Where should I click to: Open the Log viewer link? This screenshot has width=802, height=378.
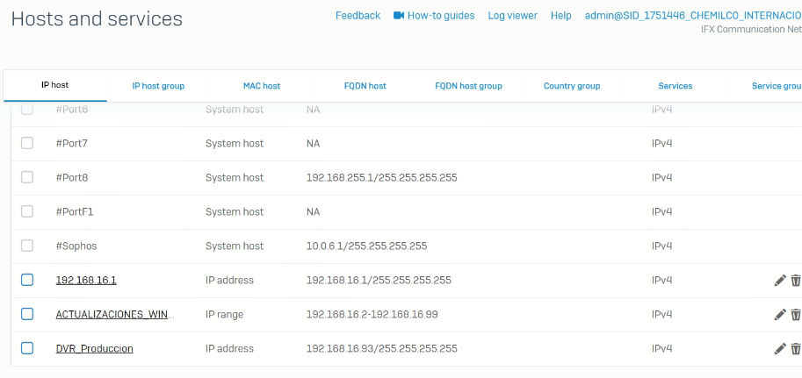[x=512, y=15]
